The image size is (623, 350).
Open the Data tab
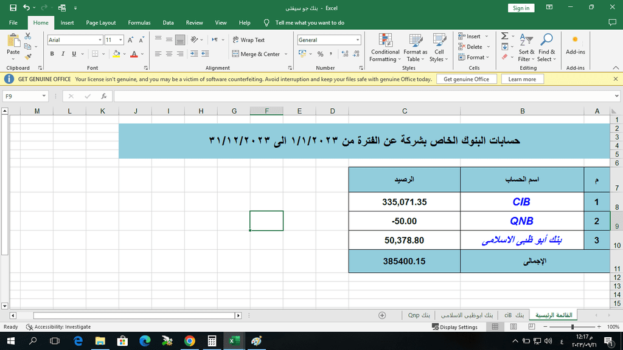(x=168, y=22)
